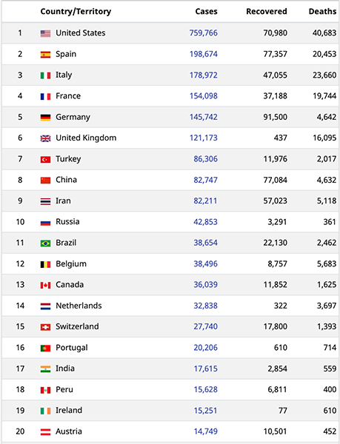Click the Canada flag icon

pyautogui.click(x=45, y=285)
